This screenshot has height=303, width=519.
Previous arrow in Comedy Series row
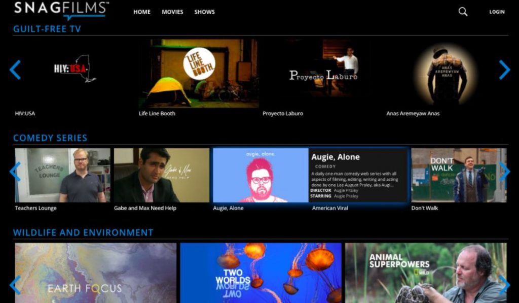pyautogui.click(x=15, y=172)
